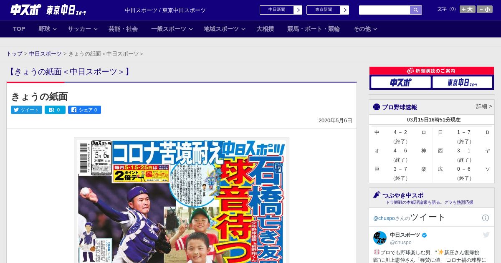This screenshot has height=263, width=501.
Task: Open the 大相撲 menu item
Action: tap(265, 29)
